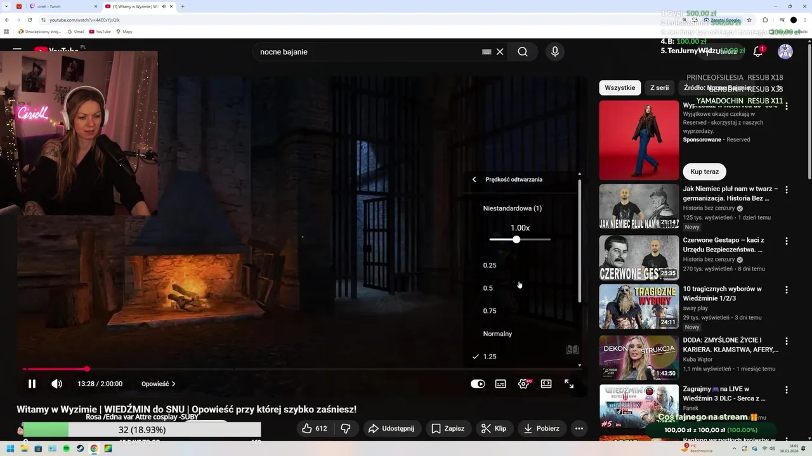This screenshot has width=812, height=456.
Task: Dislike the video with thumbs down
Action: pyautogui.click(x=346, y=428)
